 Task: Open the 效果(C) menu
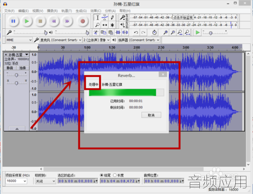pos(96,11)
